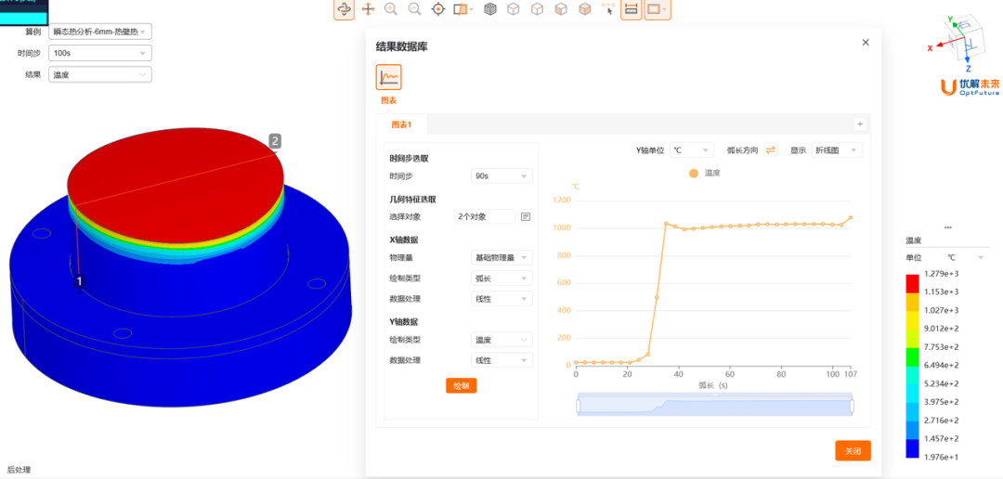Image resolution: width=1003 pixels, height=479 pixels.
Task: Click the three-dots menu above legend
Action: 948,227
